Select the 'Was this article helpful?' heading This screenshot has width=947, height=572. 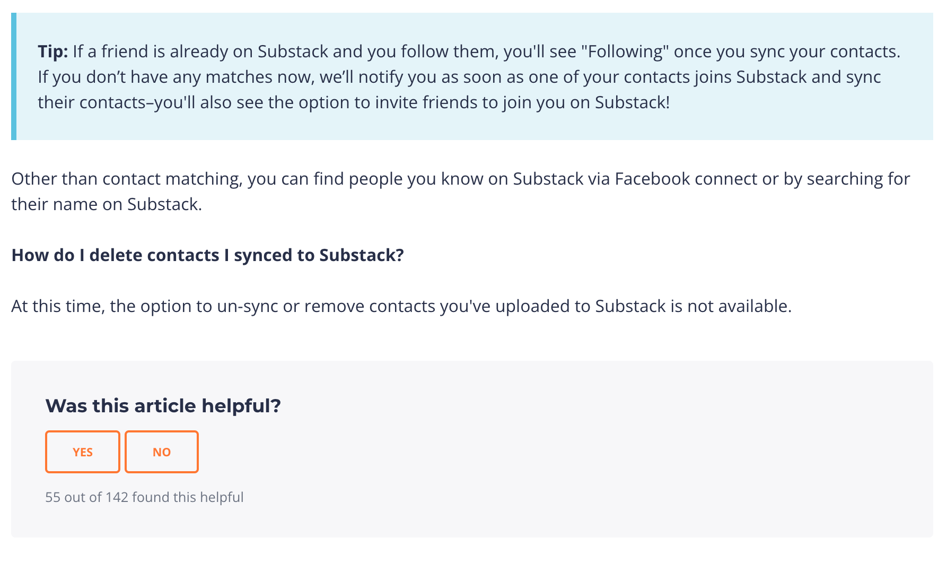tap(163, 405)
